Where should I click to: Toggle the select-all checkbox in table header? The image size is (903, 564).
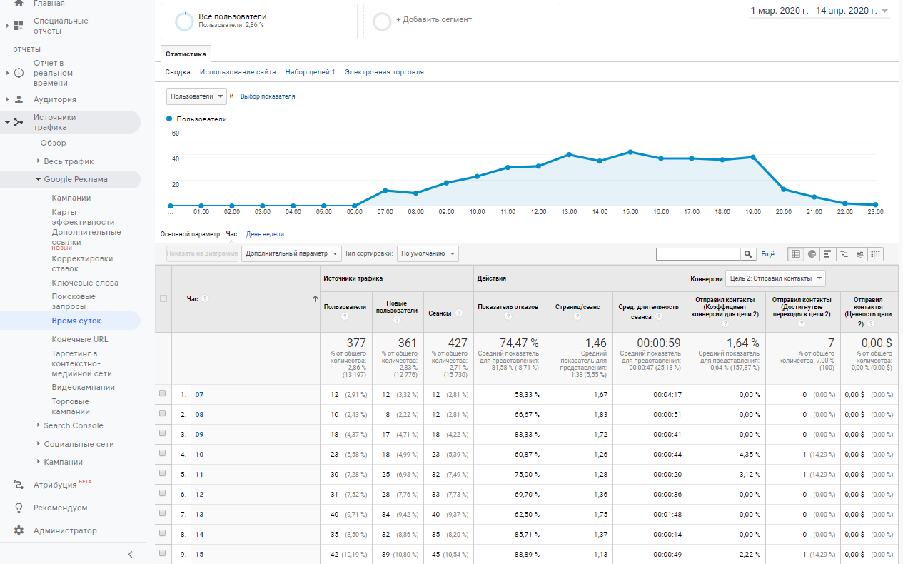[163, 298]
